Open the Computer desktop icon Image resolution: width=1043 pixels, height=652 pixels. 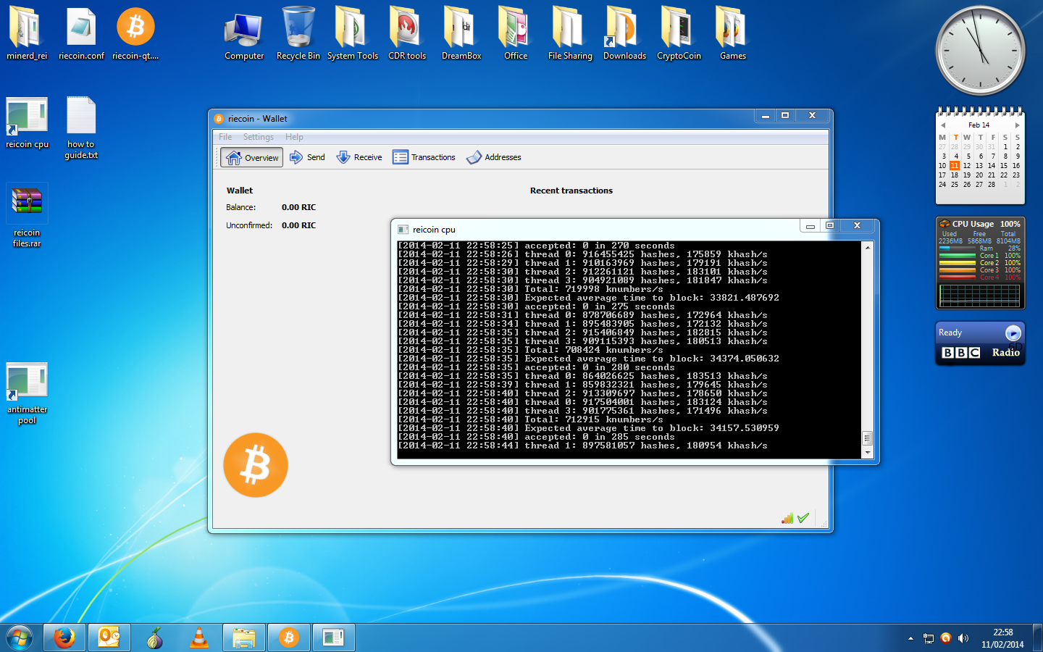tap(244, 34)
